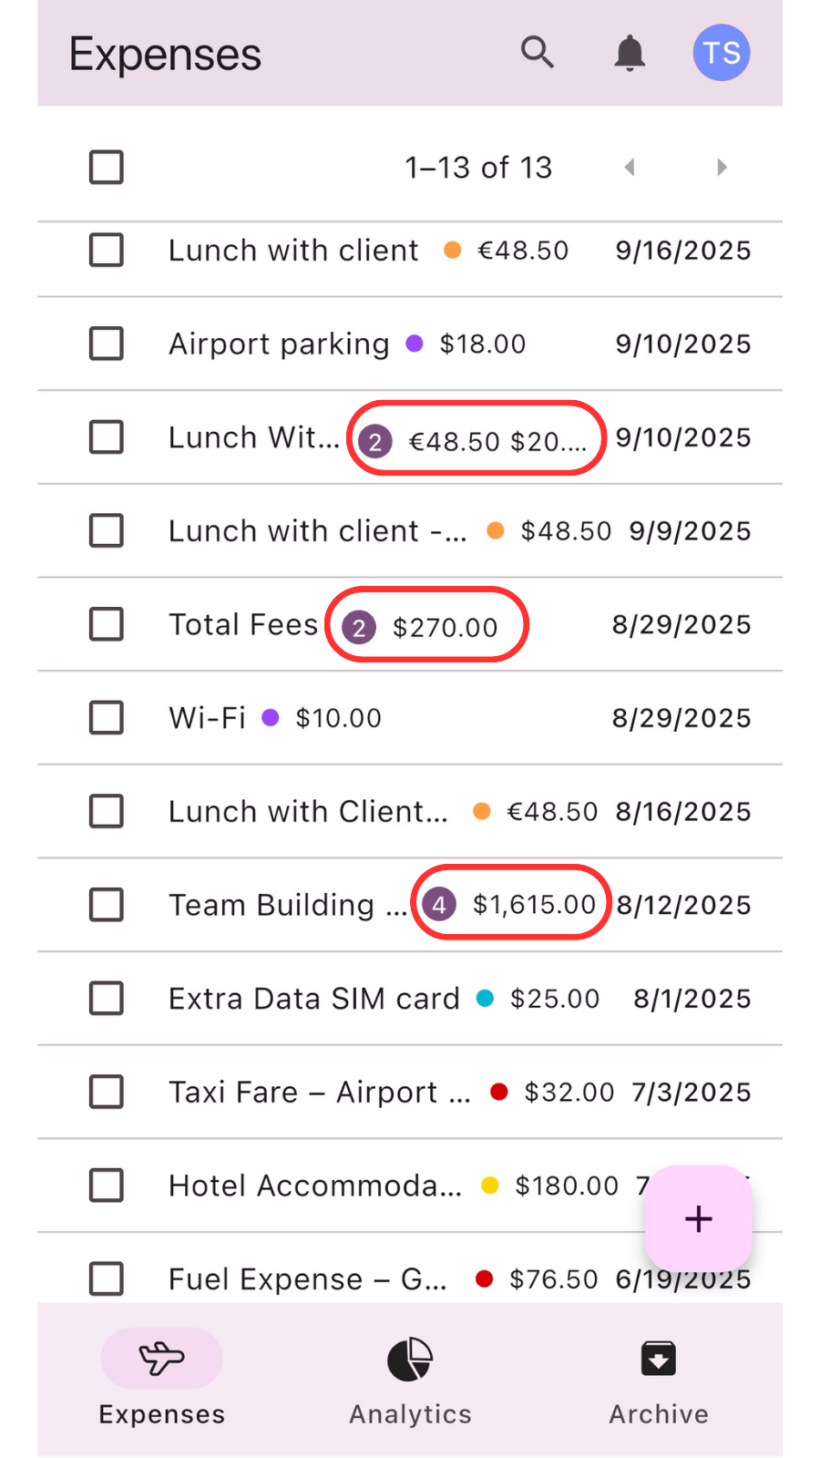
Task: Open notifications bell
Action: pos(630,54)
